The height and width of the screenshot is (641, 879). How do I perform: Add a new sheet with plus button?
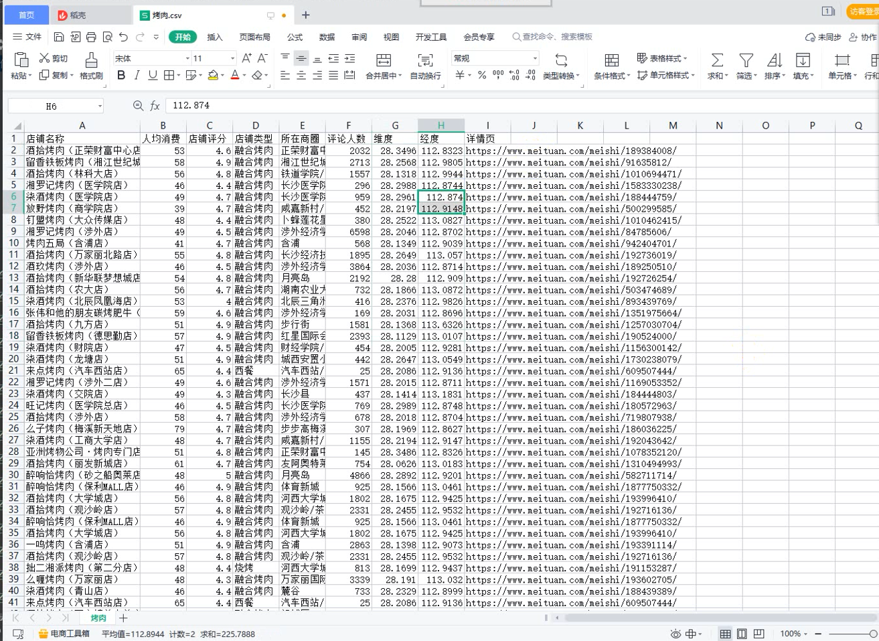[123, 618]
